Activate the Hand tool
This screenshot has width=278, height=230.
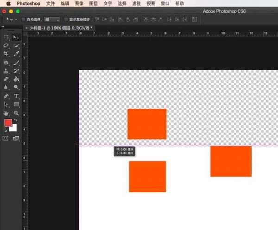coord(6,113)
